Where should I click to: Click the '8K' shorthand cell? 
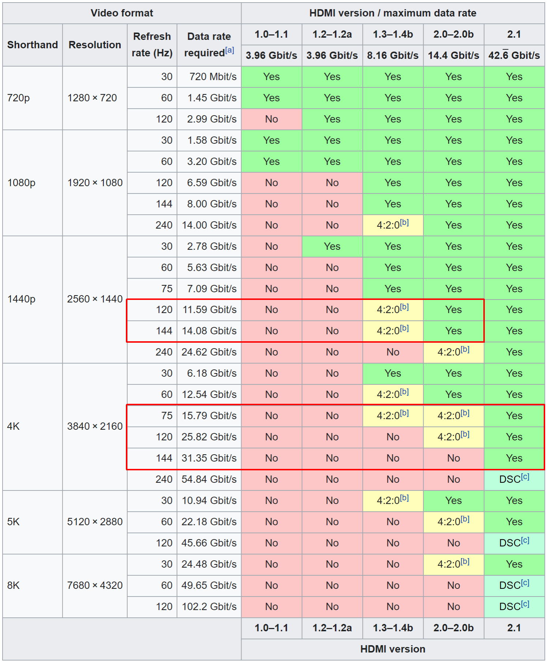pyautogui.click(x=33, y=586)
